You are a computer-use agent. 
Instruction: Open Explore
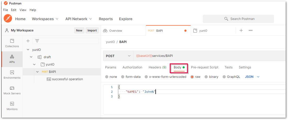click(x=126, y=19)
